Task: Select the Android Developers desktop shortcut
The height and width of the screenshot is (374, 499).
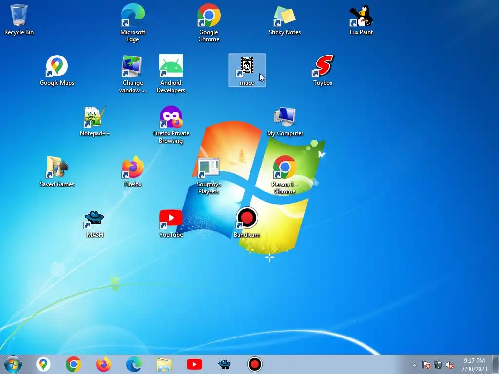Action: pos(171,74)
